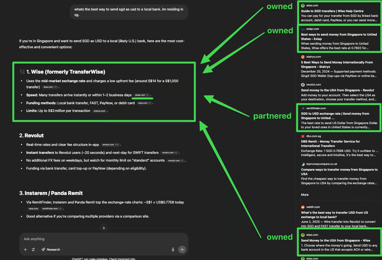The height and width of the screenshot is (260, 382).
Task: Click the dbs.com.sg favicon in sources
Action: 303,136
